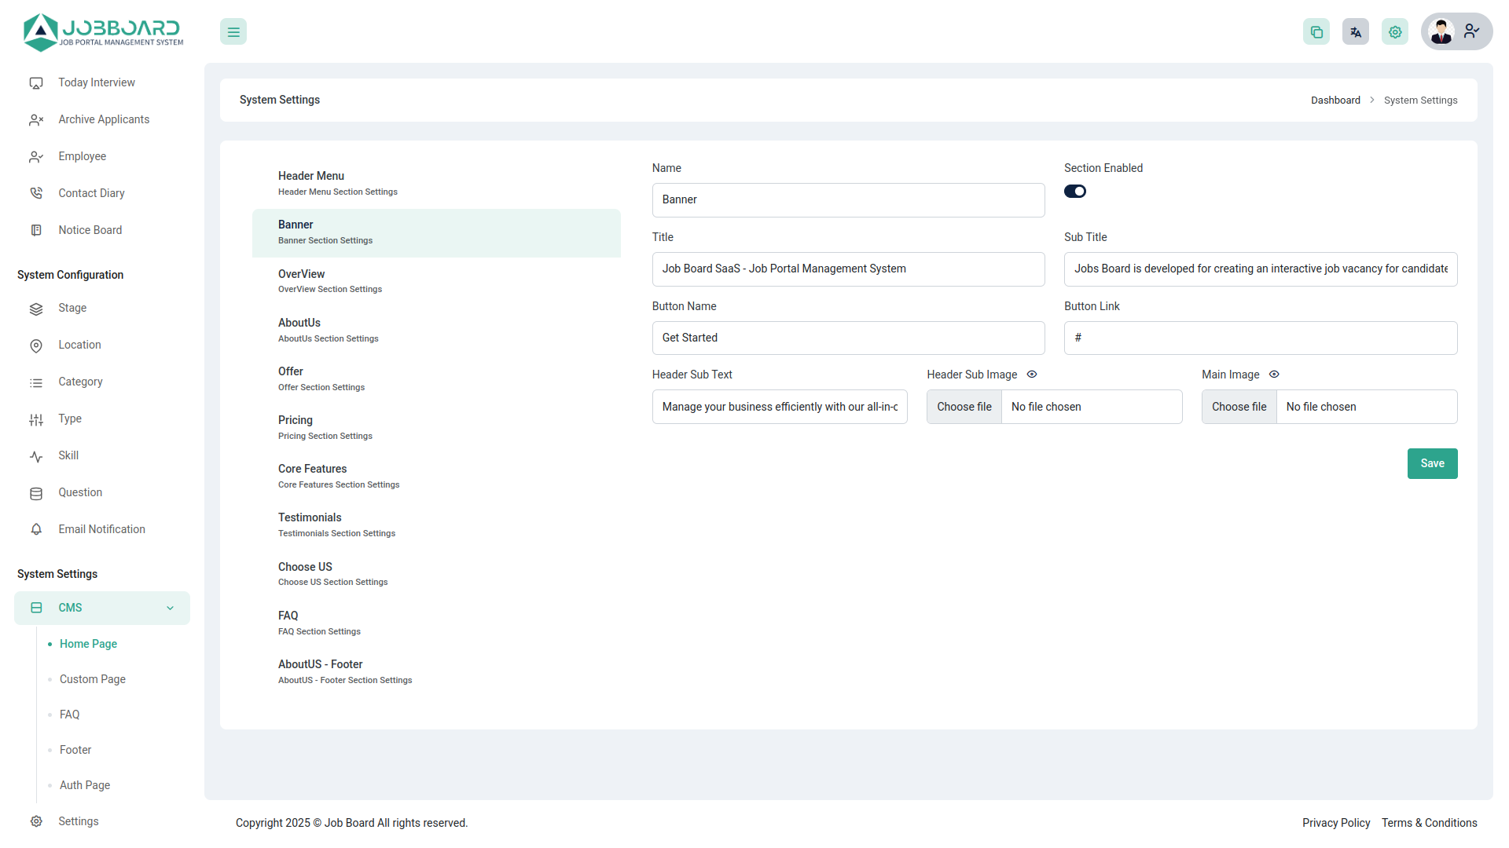Click the Location pin icon
The image size is (1509, 848).
pyautogui.click(x=36, y=345)
